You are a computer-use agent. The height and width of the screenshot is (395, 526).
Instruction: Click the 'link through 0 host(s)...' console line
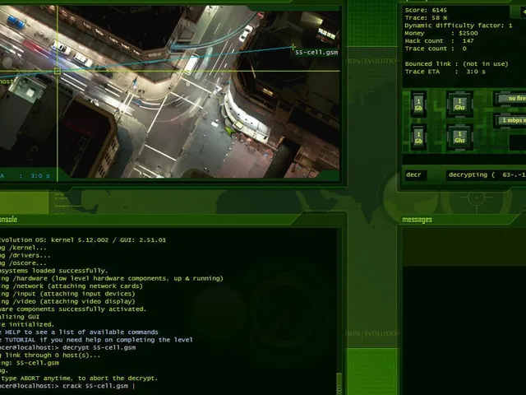point(50,355)
